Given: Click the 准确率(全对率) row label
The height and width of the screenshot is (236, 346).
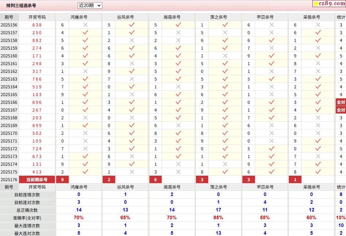Looking at the screenshot, I should [27, 218].
